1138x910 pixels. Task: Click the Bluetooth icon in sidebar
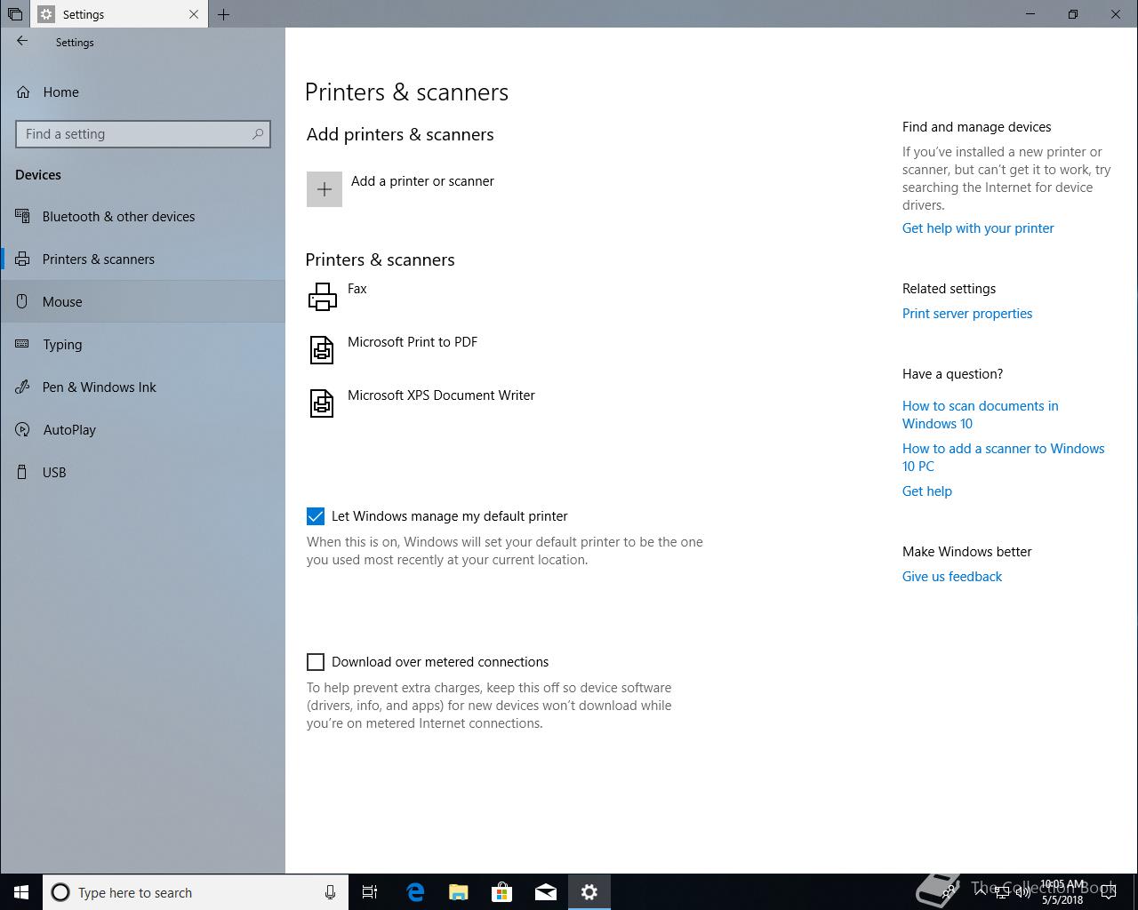pos(22,216)
